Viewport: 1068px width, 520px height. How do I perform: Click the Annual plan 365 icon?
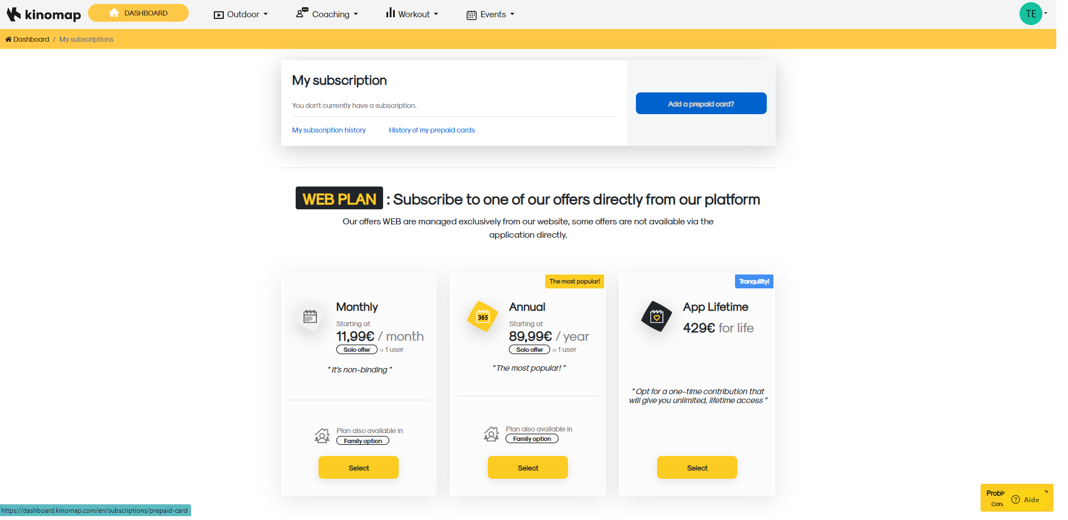tap(483, 317)
